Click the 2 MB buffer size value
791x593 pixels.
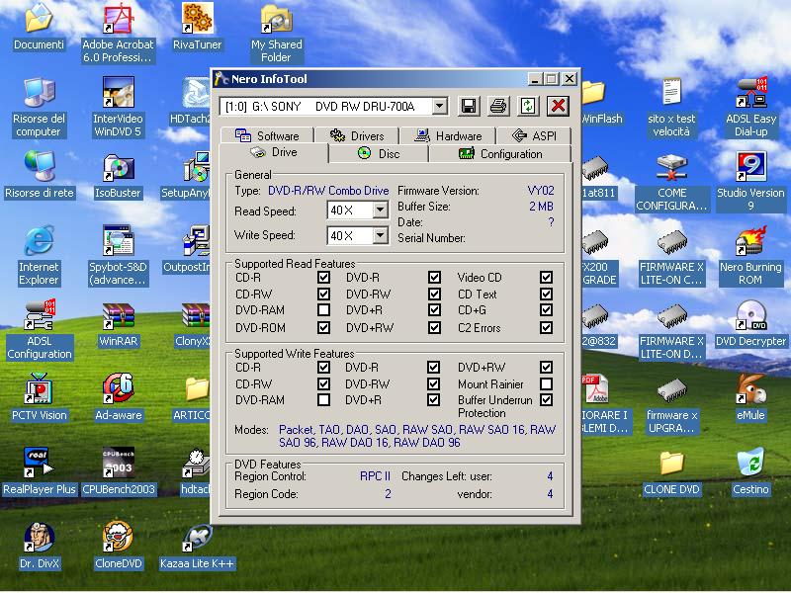(541, 207)
